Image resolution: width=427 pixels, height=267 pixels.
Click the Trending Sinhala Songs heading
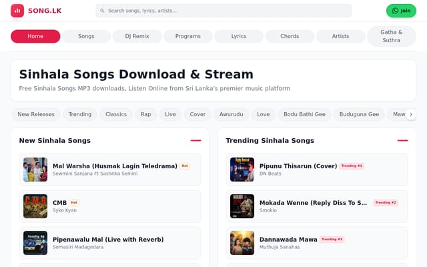point(270,141)
